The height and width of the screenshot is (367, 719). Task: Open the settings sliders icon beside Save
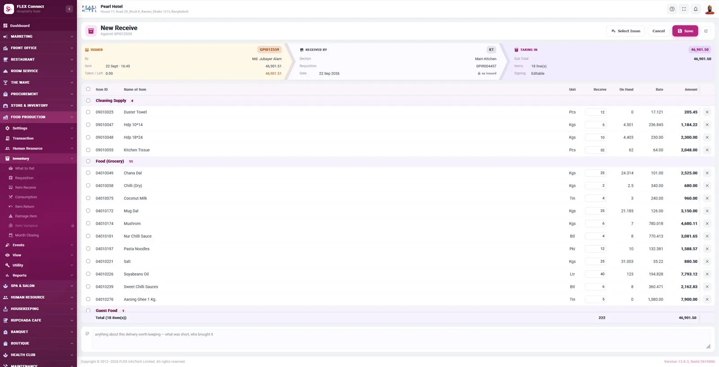click(706, 31)
